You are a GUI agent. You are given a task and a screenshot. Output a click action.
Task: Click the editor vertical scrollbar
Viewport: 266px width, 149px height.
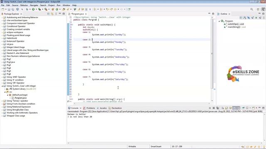(212, 53)
